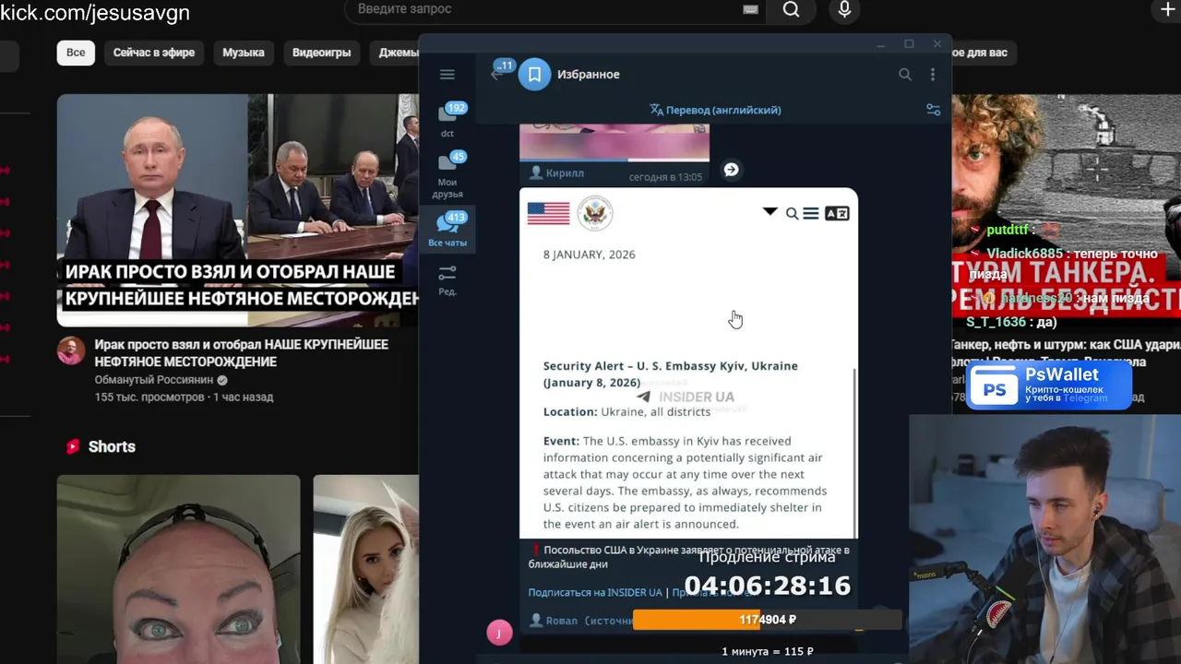Click the Подписаться на INSIDER UA link
The image size is (1181, 664).
(x=595, y=593)
